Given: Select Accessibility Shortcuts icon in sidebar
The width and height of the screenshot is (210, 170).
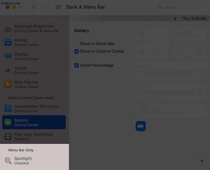Looking at the screenshot, I should pyautogui.click(x=8, y=109).
